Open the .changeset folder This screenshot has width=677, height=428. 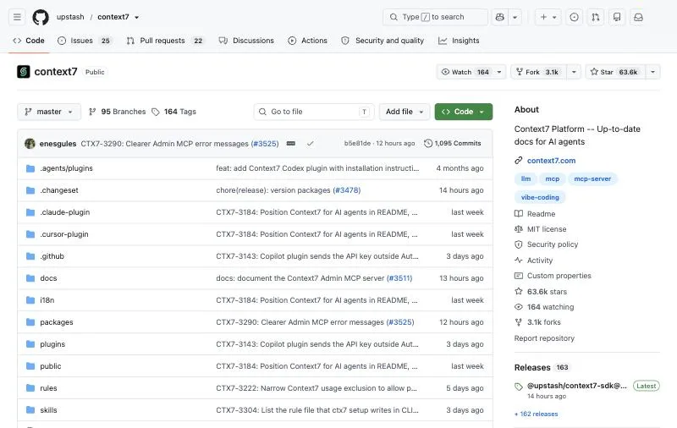tap(59, 190)
